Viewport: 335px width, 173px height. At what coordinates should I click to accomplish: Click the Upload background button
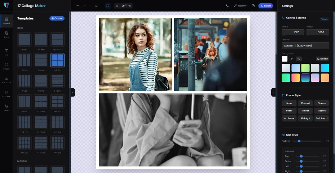(322, 59)
